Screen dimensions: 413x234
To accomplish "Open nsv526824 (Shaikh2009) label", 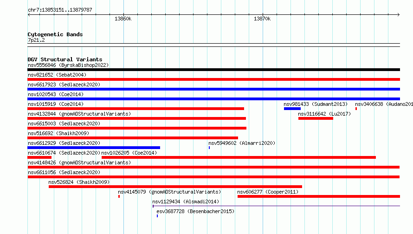I will [79, 182].
